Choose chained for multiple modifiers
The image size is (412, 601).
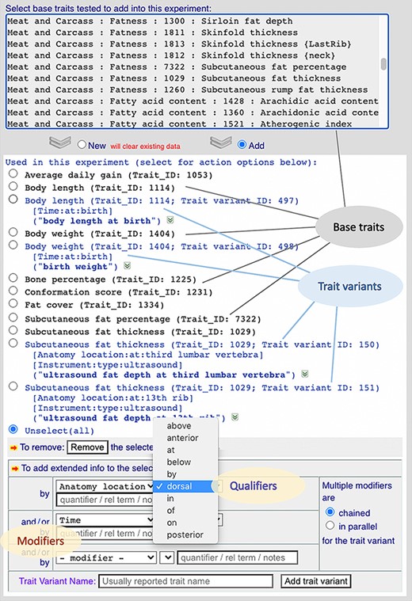(x=330, y=512)
